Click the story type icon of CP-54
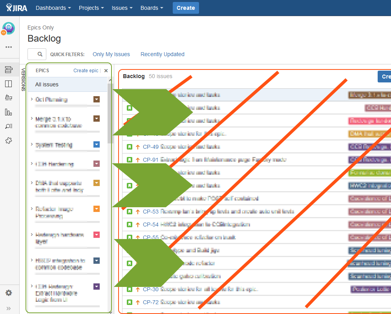 [130, 225]
